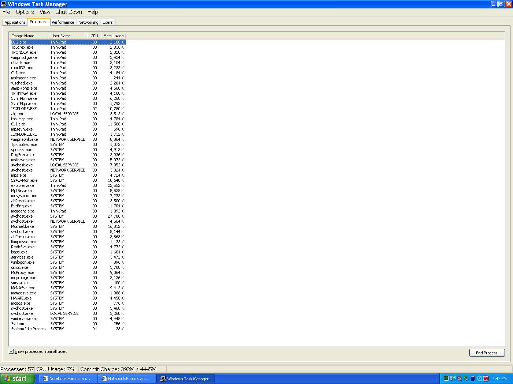The image size is (513, 384).
Task: Open the Options menu
Action: (x=25, y=12)
